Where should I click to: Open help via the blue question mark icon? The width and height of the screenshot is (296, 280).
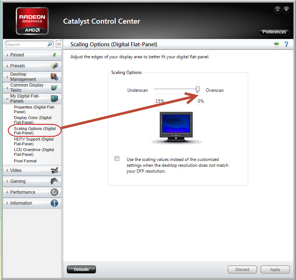pos(286,44)
